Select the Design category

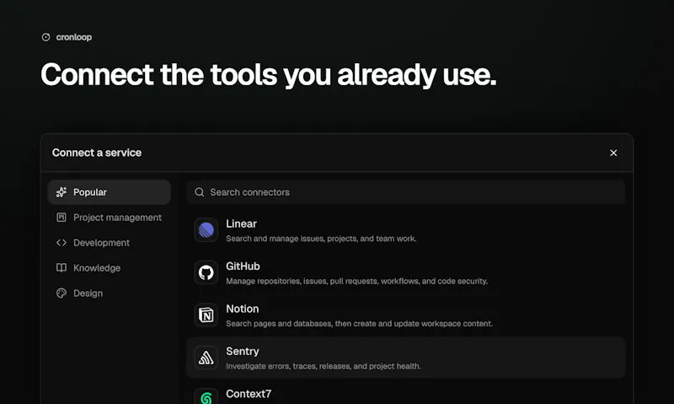[110, 293]
